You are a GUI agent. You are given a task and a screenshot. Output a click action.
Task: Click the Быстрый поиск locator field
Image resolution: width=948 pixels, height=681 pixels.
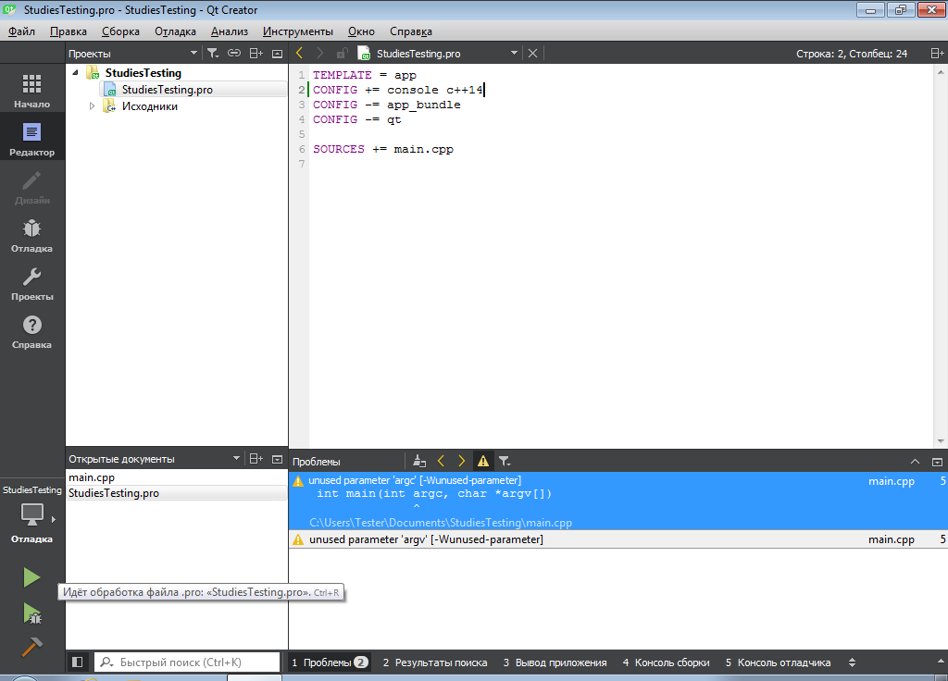click(187, 662)
